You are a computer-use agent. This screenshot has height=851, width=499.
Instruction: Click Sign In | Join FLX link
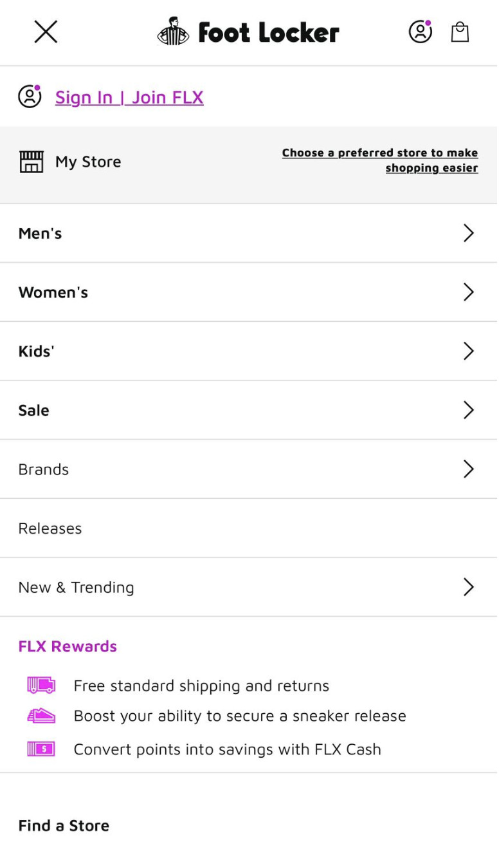point(129,97)
